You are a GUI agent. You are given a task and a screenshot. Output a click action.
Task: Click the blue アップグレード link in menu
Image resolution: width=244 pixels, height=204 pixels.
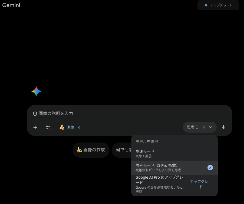199,184
